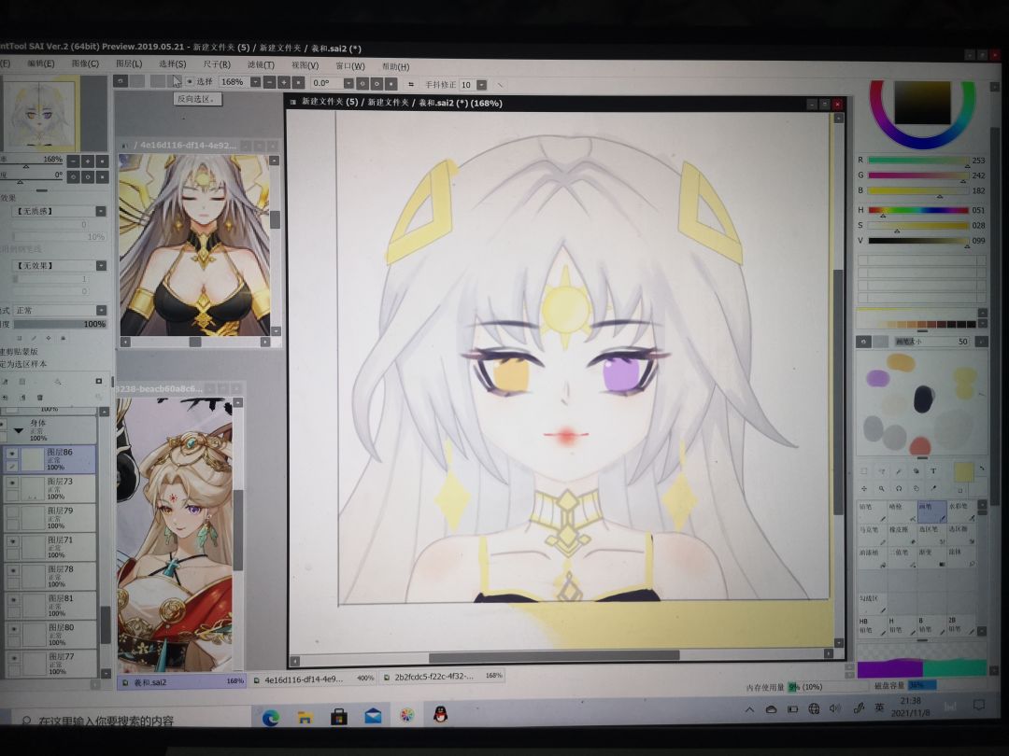Screen dimensions: 1009x756
Task: Select the 渐变 gradient tool
Action: (931, 557)
